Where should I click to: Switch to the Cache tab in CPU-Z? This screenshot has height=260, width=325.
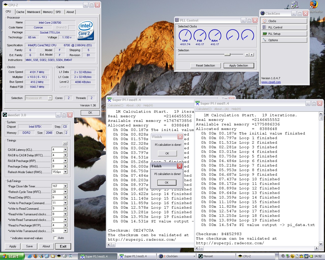(x=20, y=12)
